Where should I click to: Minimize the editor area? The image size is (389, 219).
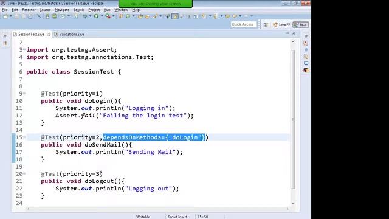(287, 33)
